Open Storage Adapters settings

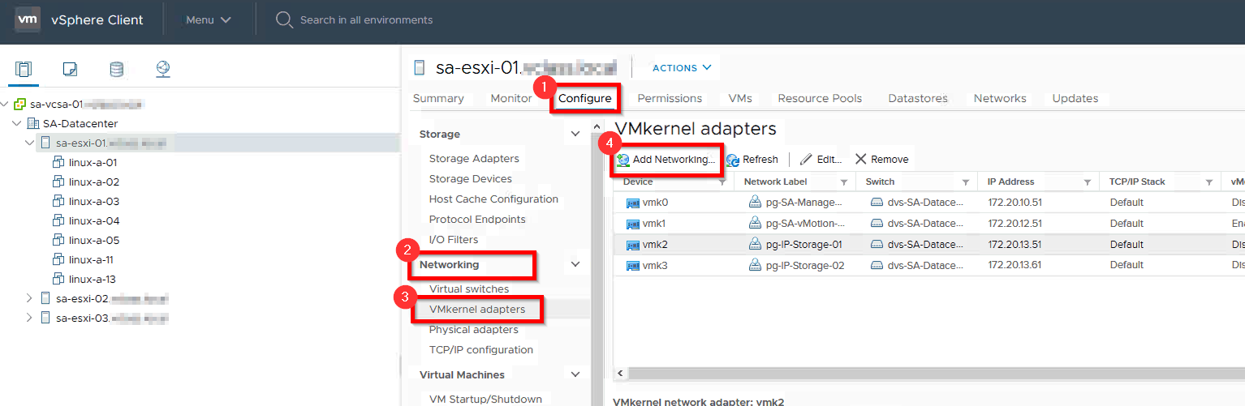click(474, 158)
